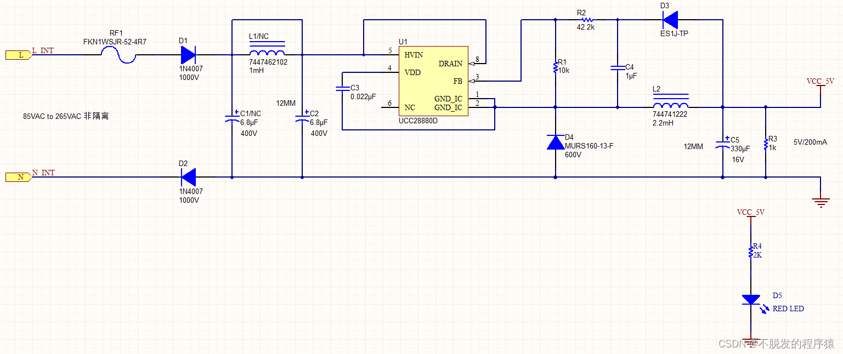Select diode D2 on neutral line
Viewport: 843px width, 354px height.
click(x=188, y=177)
